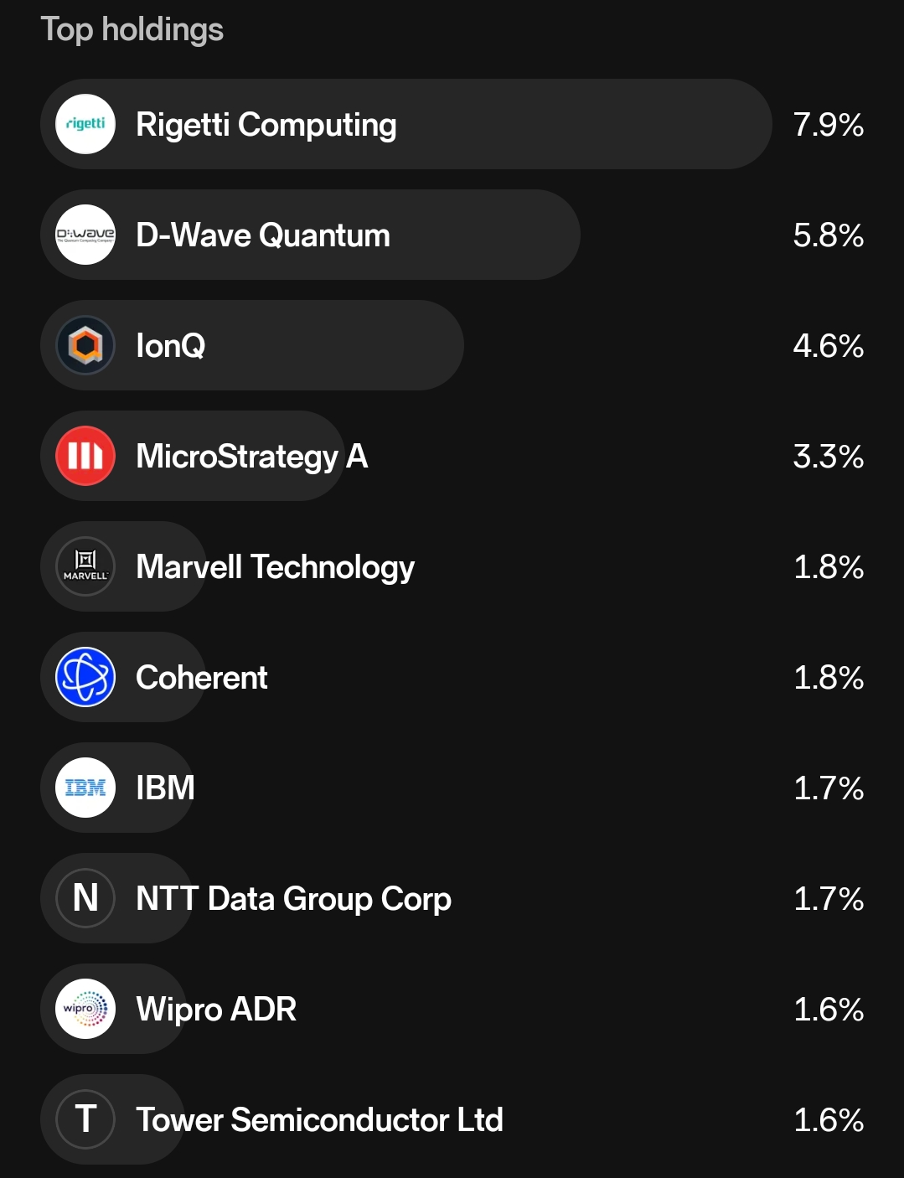
Task: Click the D-Wave Quantum logo icon
Action: click(x=85, y=235)
